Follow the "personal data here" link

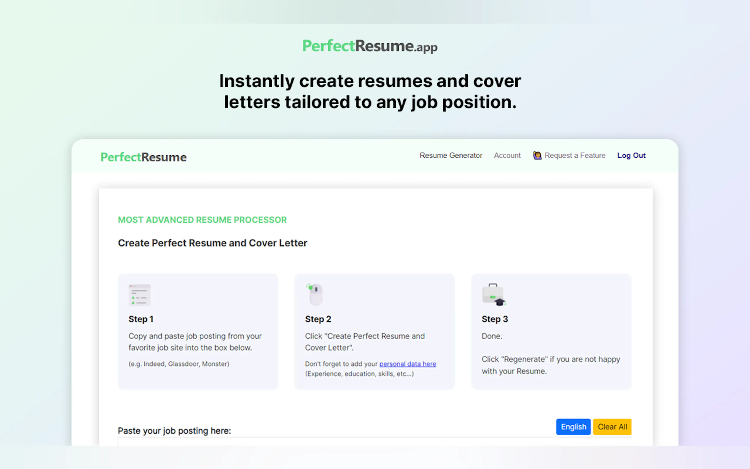(407, 364)
